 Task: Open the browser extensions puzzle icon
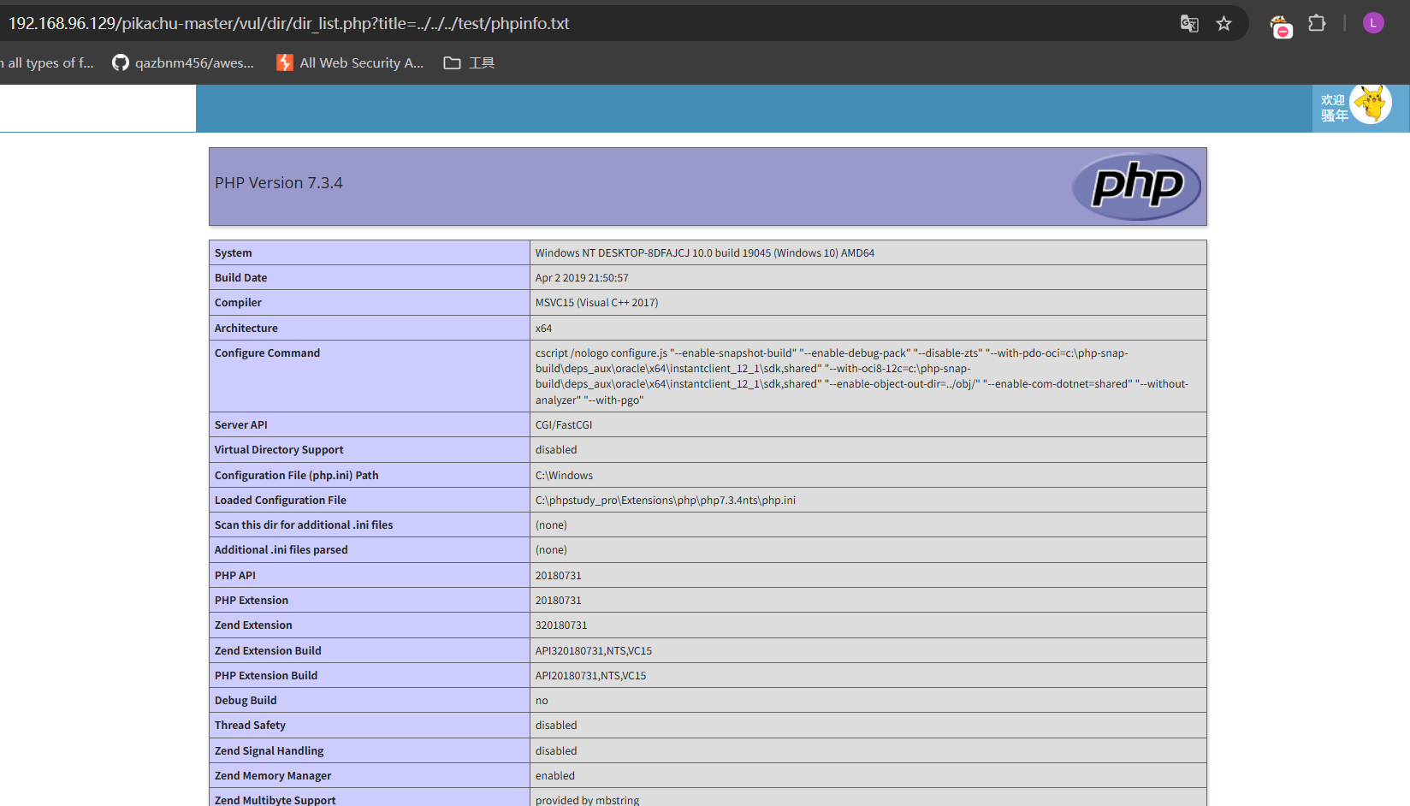pyautogui.click(x=1317, y=24)
